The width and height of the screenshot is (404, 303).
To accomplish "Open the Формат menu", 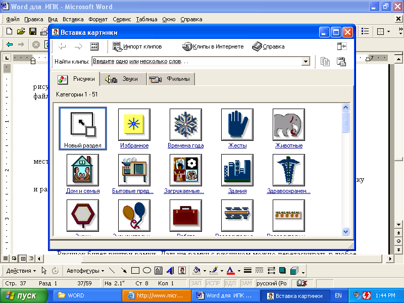I will 98,19.
